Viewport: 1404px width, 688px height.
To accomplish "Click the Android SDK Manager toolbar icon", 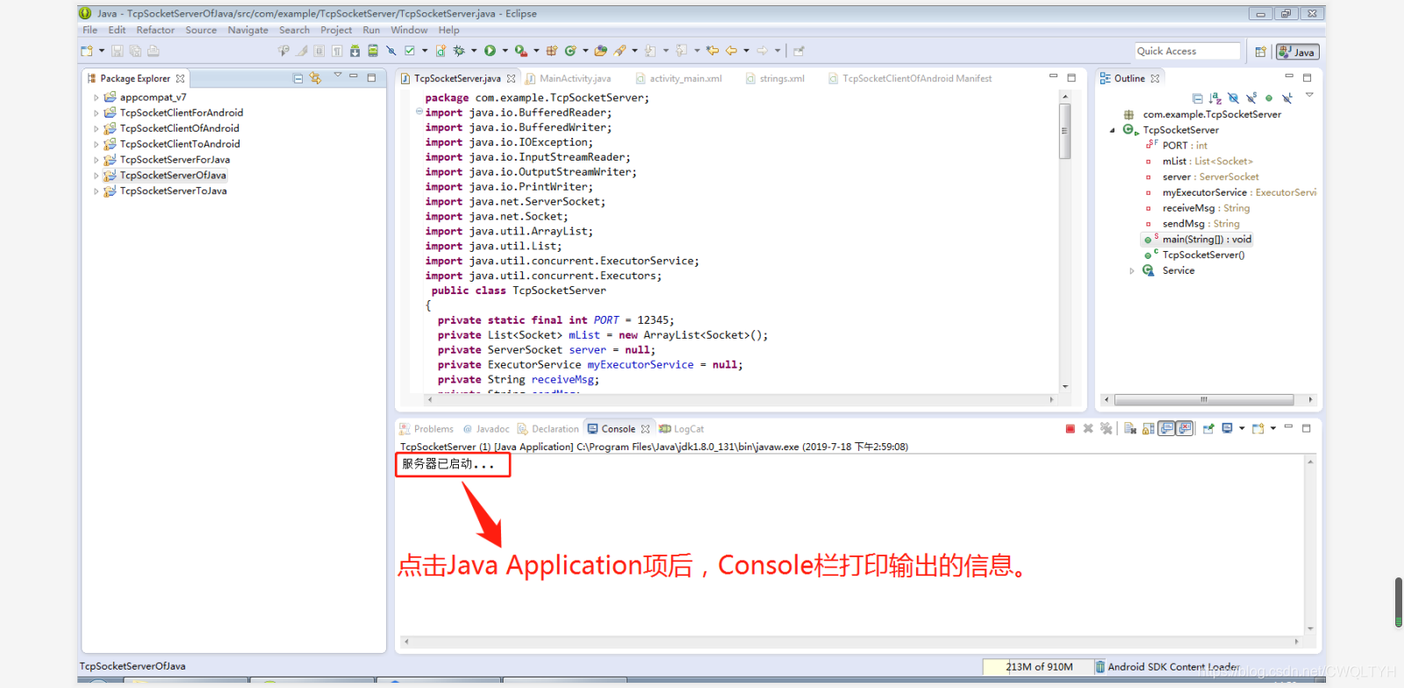I will click(355, 51).
